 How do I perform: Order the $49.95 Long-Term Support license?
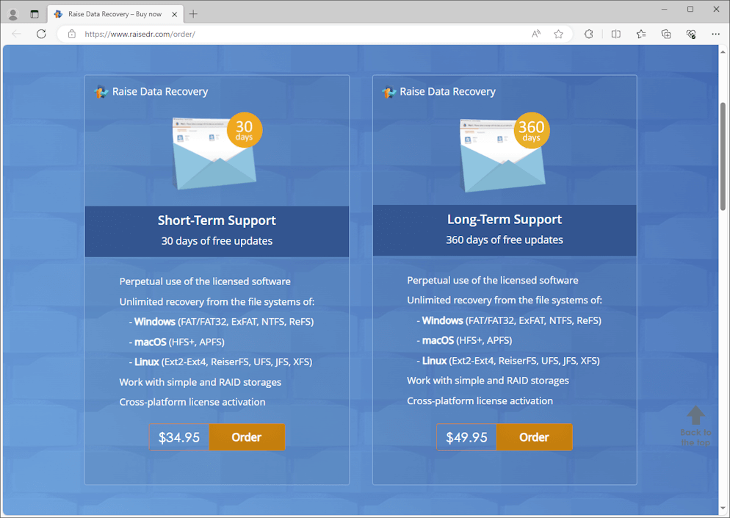[535, 437]
